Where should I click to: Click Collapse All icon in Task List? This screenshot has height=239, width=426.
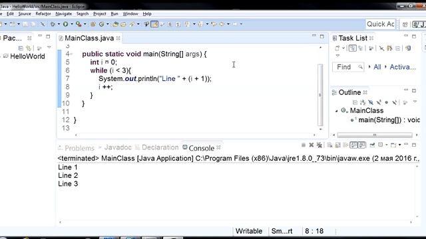tap(397, 48)
